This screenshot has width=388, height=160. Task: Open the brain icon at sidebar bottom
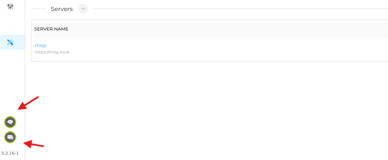click(x=10, y=122)
